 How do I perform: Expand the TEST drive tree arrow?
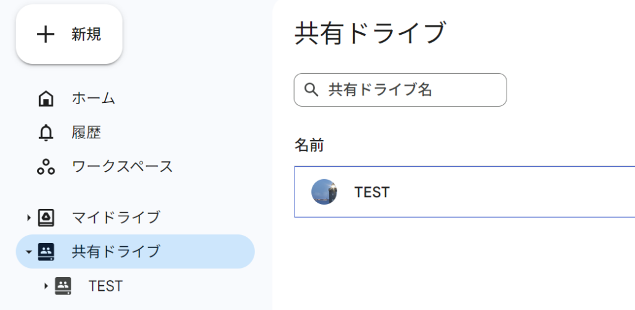46,286
